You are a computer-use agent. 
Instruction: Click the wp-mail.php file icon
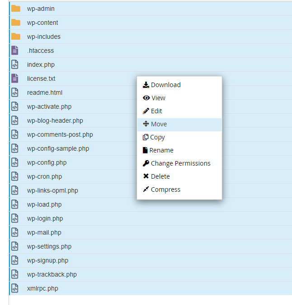pos(14,232)
